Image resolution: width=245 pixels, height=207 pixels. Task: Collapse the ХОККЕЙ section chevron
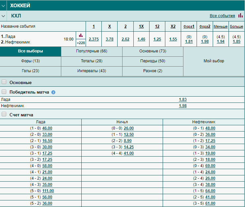pyautogui.click(x=3, y=6)
